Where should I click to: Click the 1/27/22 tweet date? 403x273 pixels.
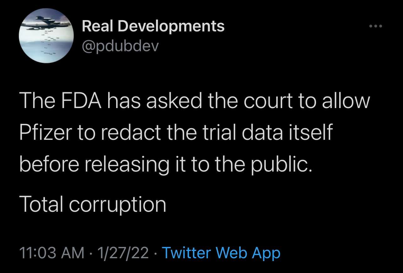[123, 253]
